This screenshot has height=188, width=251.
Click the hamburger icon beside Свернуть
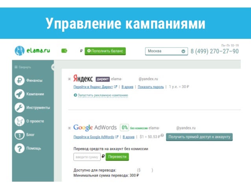pos(16,67)
